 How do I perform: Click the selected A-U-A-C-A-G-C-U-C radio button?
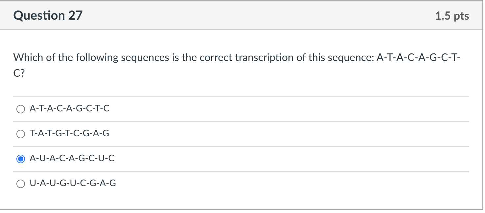pyautogui.click(x=20, y=159)
